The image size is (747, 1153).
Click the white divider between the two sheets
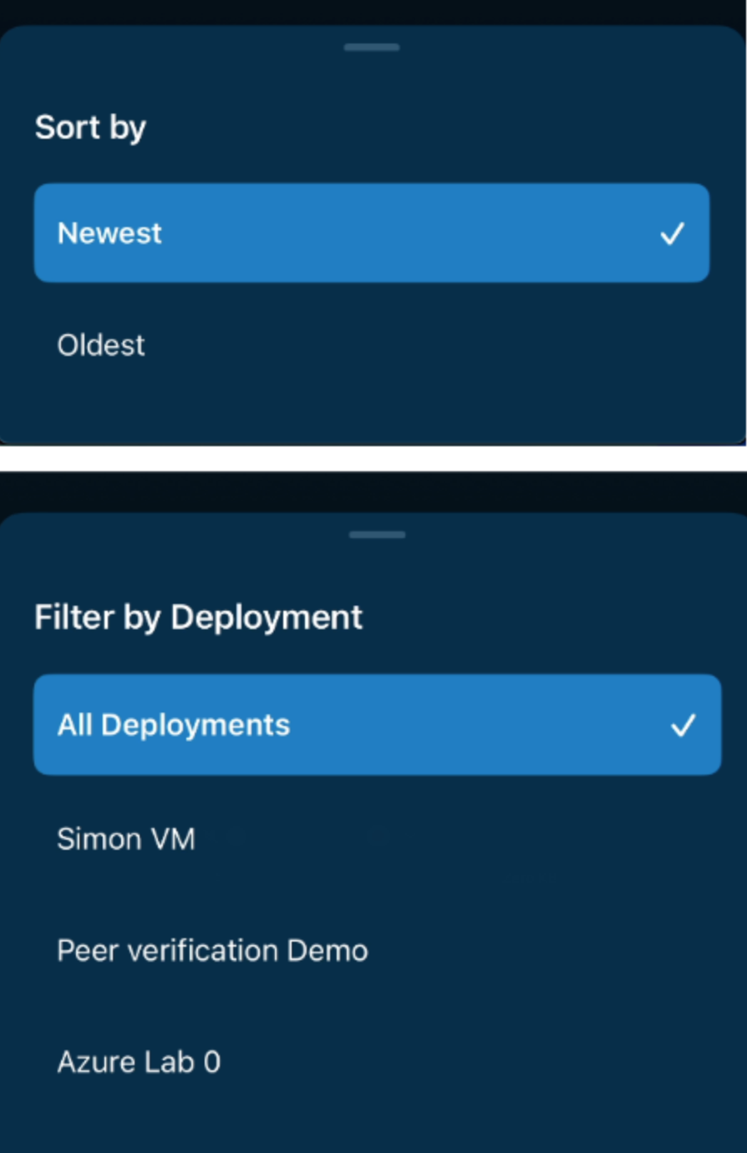(x=372, y=458)
